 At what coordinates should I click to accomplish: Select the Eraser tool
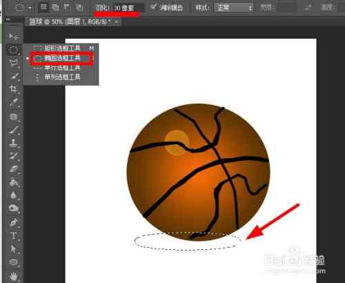click(x=14, y=169)
